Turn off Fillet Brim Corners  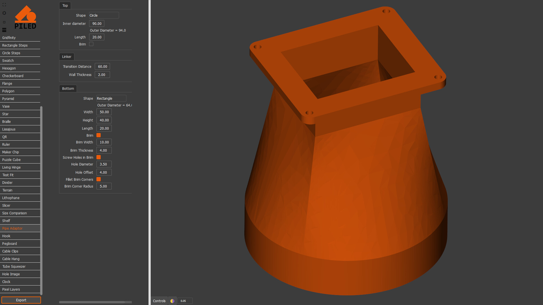[x=98, y=179]
